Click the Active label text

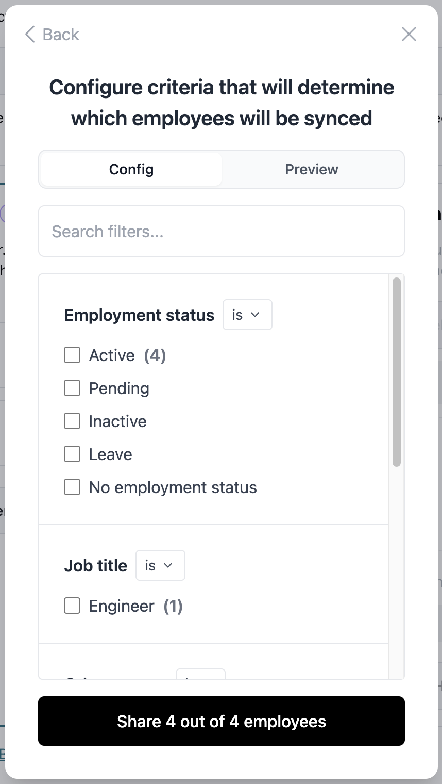coord(112,355)
